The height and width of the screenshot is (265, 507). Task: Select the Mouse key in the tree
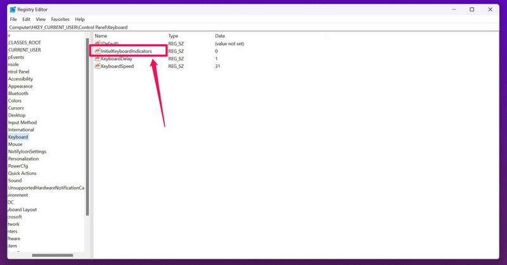coord(15,145)
